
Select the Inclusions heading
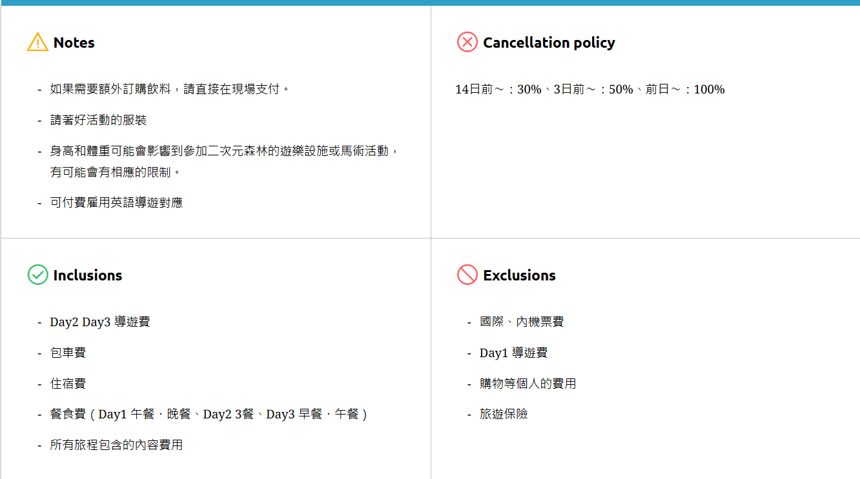click(87, 275)
